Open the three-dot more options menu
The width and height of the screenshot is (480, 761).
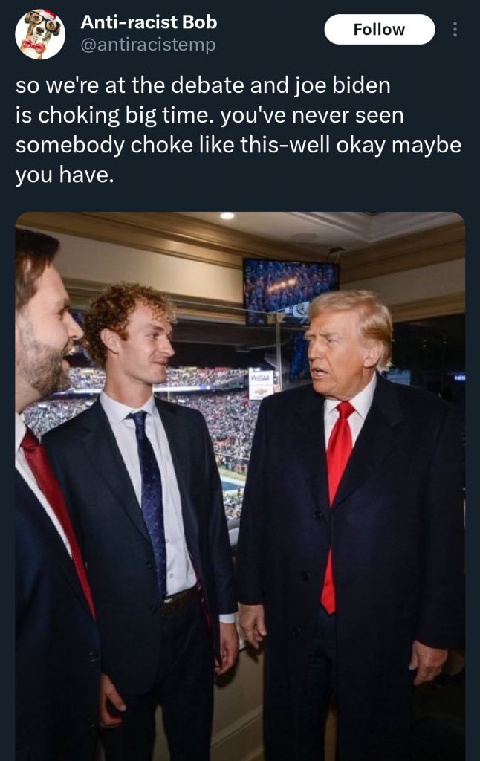[x=455, y=30]
